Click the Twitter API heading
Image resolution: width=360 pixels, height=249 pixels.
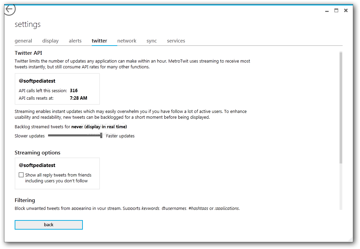29,53
